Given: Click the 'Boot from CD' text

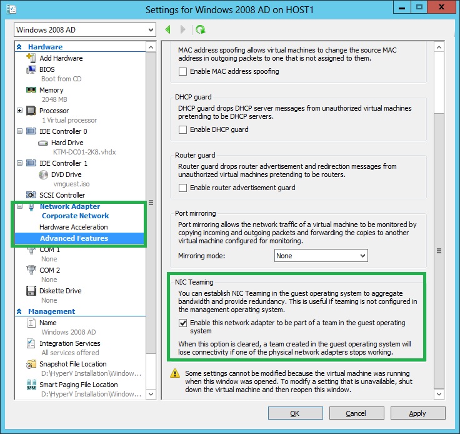Looking at the screenshot, I should coord(61,79).
